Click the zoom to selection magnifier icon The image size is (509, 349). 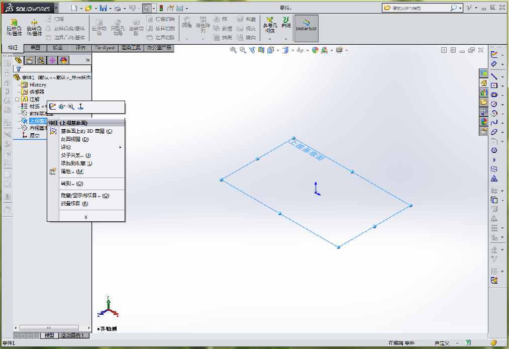click(71, 106)
